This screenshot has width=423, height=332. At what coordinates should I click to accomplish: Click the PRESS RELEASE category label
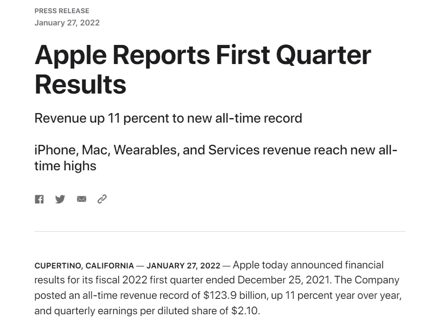pos(62,11)
